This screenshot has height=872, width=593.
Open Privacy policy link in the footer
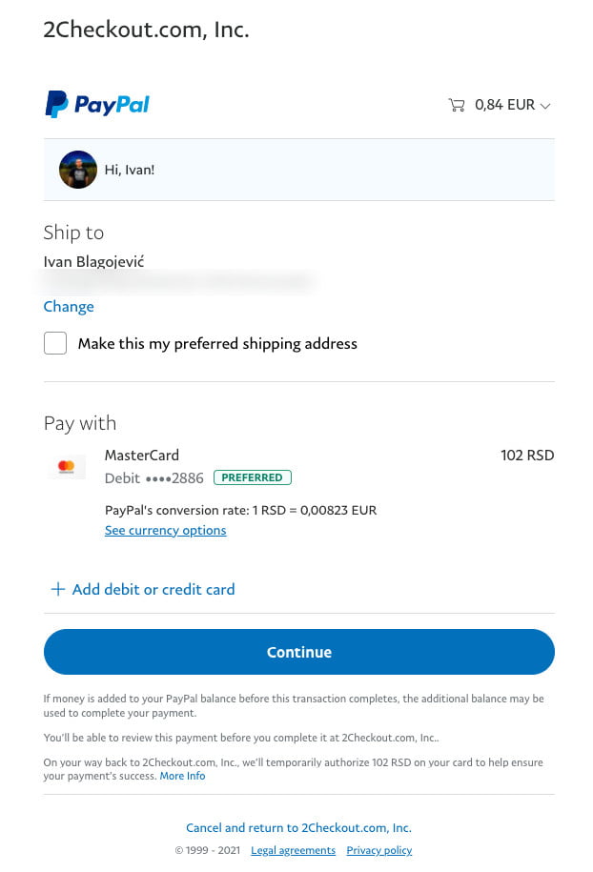(378, 850)
